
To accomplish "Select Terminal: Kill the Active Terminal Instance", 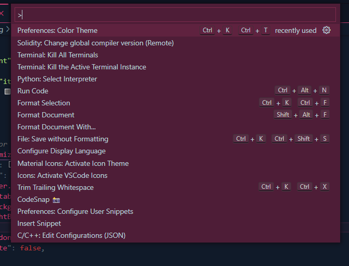I will (175, 67).
